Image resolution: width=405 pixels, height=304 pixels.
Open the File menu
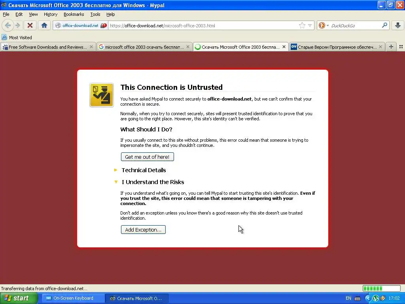[x=6, y=14]
